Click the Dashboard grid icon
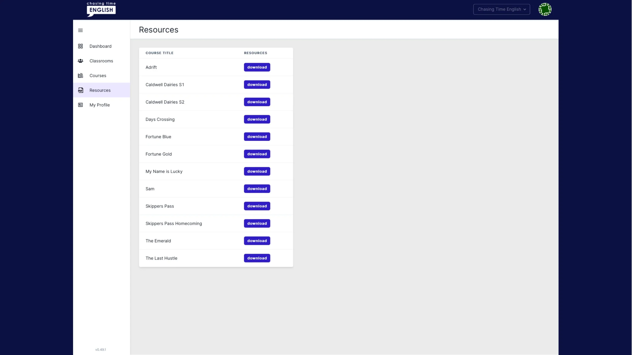Screen dimensions: 632x355 [x=80, y=46]
